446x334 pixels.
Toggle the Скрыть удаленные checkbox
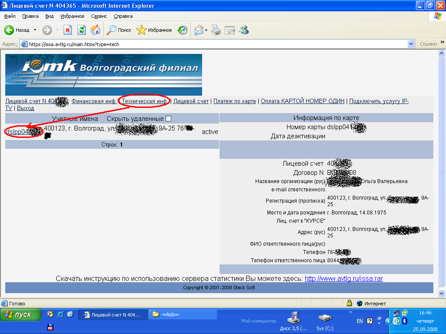point(169,119)
